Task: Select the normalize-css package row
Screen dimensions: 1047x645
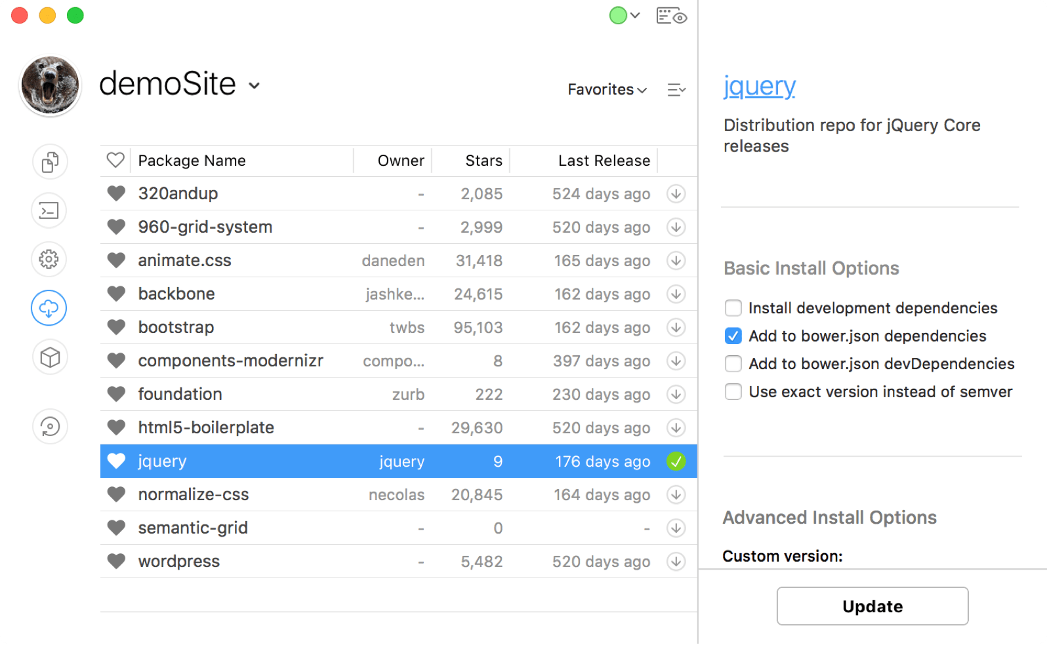Action: [399, 495]
